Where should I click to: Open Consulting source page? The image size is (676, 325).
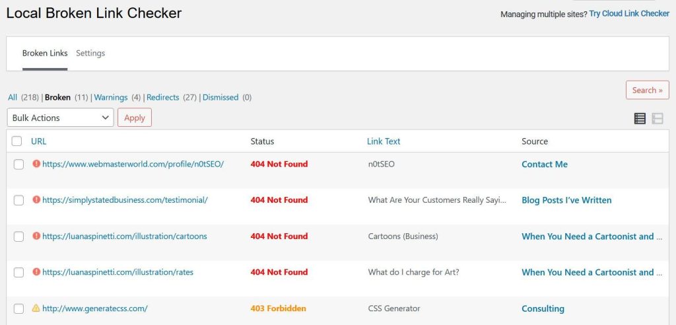coord(543,308)
